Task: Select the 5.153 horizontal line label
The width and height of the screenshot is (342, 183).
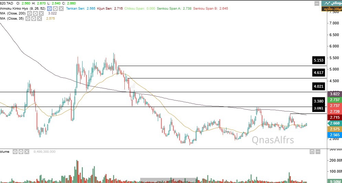Action: [318, 60]
